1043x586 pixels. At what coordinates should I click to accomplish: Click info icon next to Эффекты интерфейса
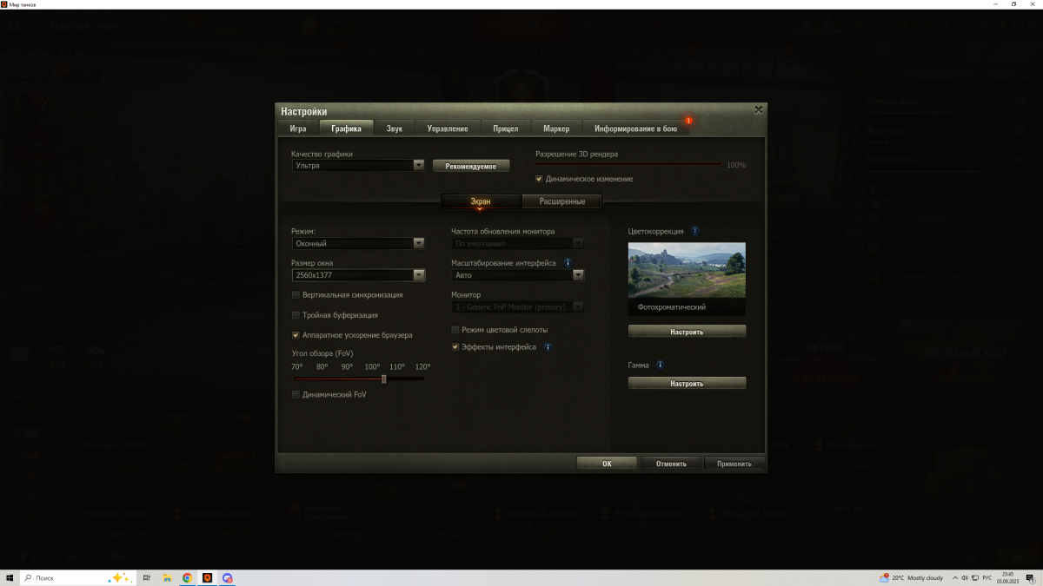tap(548, 347)
